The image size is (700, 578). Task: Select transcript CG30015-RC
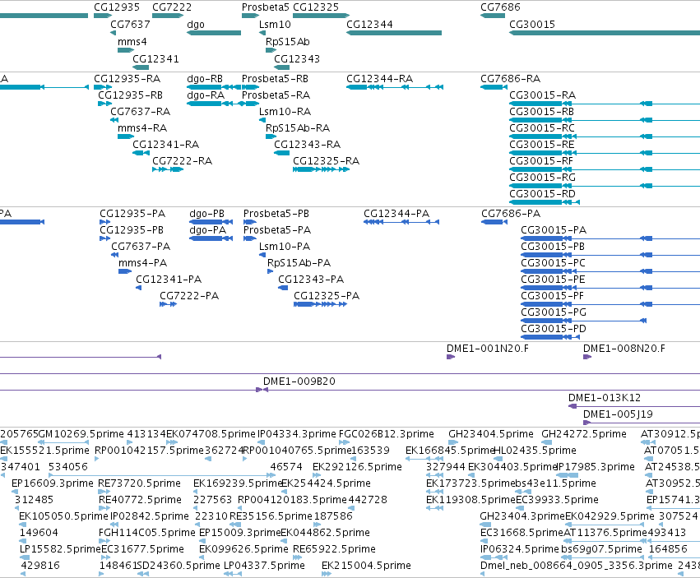605,136
